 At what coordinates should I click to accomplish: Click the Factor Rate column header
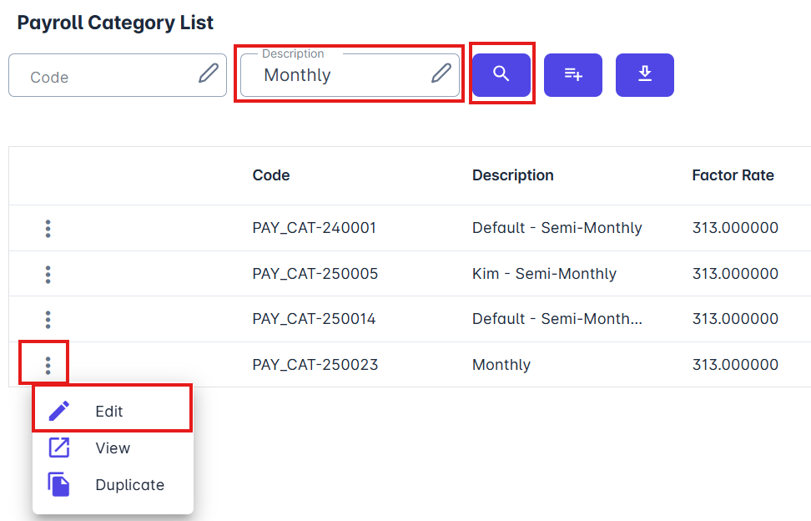click(733, 175)
